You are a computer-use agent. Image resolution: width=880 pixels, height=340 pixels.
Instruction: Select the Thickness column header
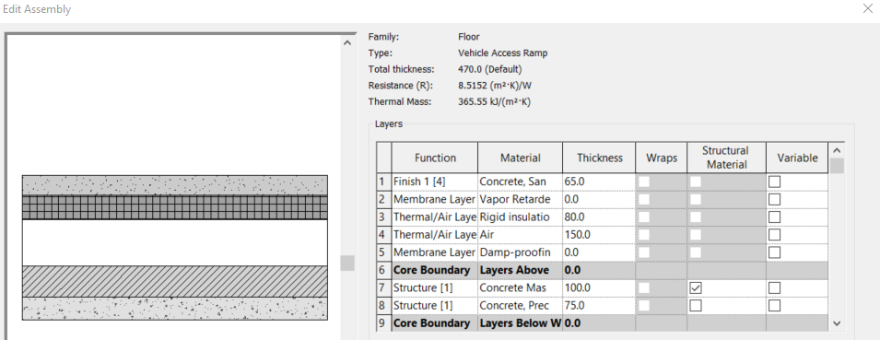[599, 158]
